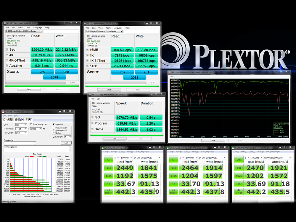
Task: Uncheck Acc.time test in AS SSD window
Action: (7, 66)
